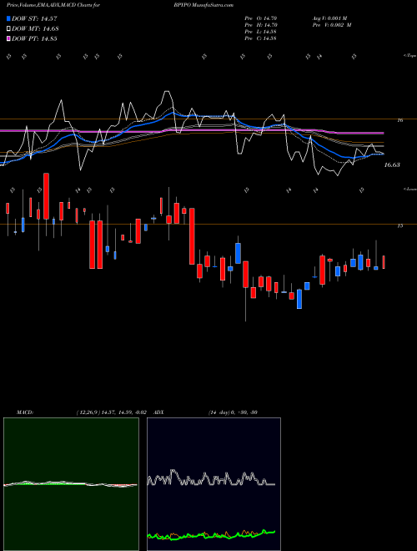Click the '<Lows' label
The image size is (417, 551).
point(409,189)
